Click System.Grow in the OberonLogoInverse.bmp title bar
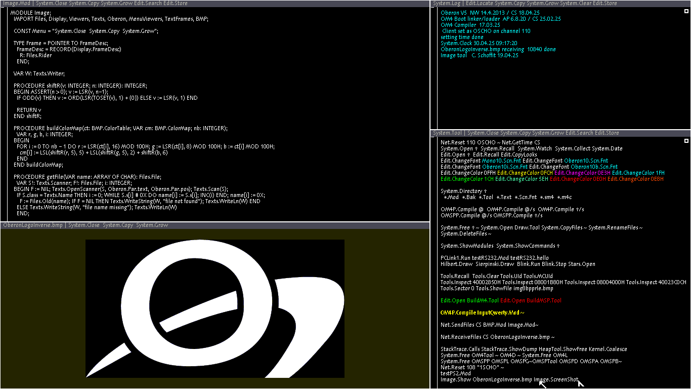This screenshot has width=691, height=389. coord(152,225)
